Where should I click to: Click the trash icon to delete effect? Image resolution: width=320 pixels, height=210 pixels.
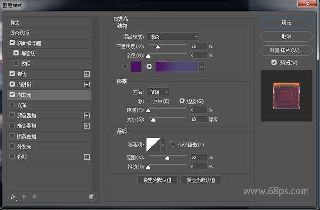tap(91, 197)
